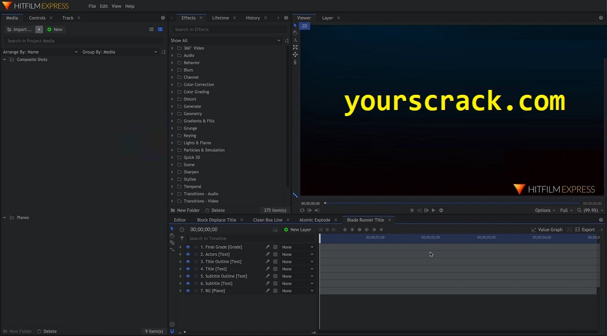Screen dimensions: 607x336
Task: Hide the BG plane layer
Action: tap(188, 290)
